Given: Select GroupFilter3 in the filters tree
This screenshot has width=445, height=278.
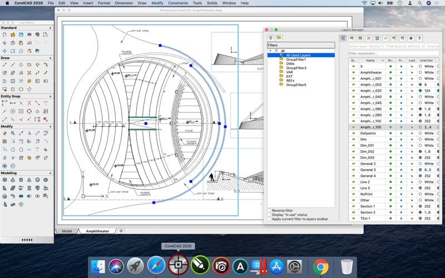Looking at the screenshot, I should click(296, 68).
